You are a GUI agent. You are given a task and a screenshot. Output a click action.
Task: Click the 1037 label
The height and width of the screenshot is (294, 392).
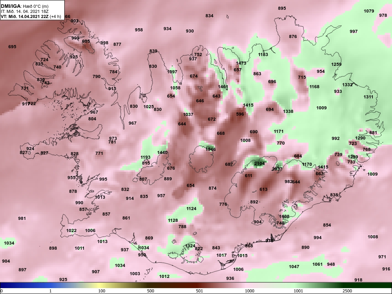(188, 114)
